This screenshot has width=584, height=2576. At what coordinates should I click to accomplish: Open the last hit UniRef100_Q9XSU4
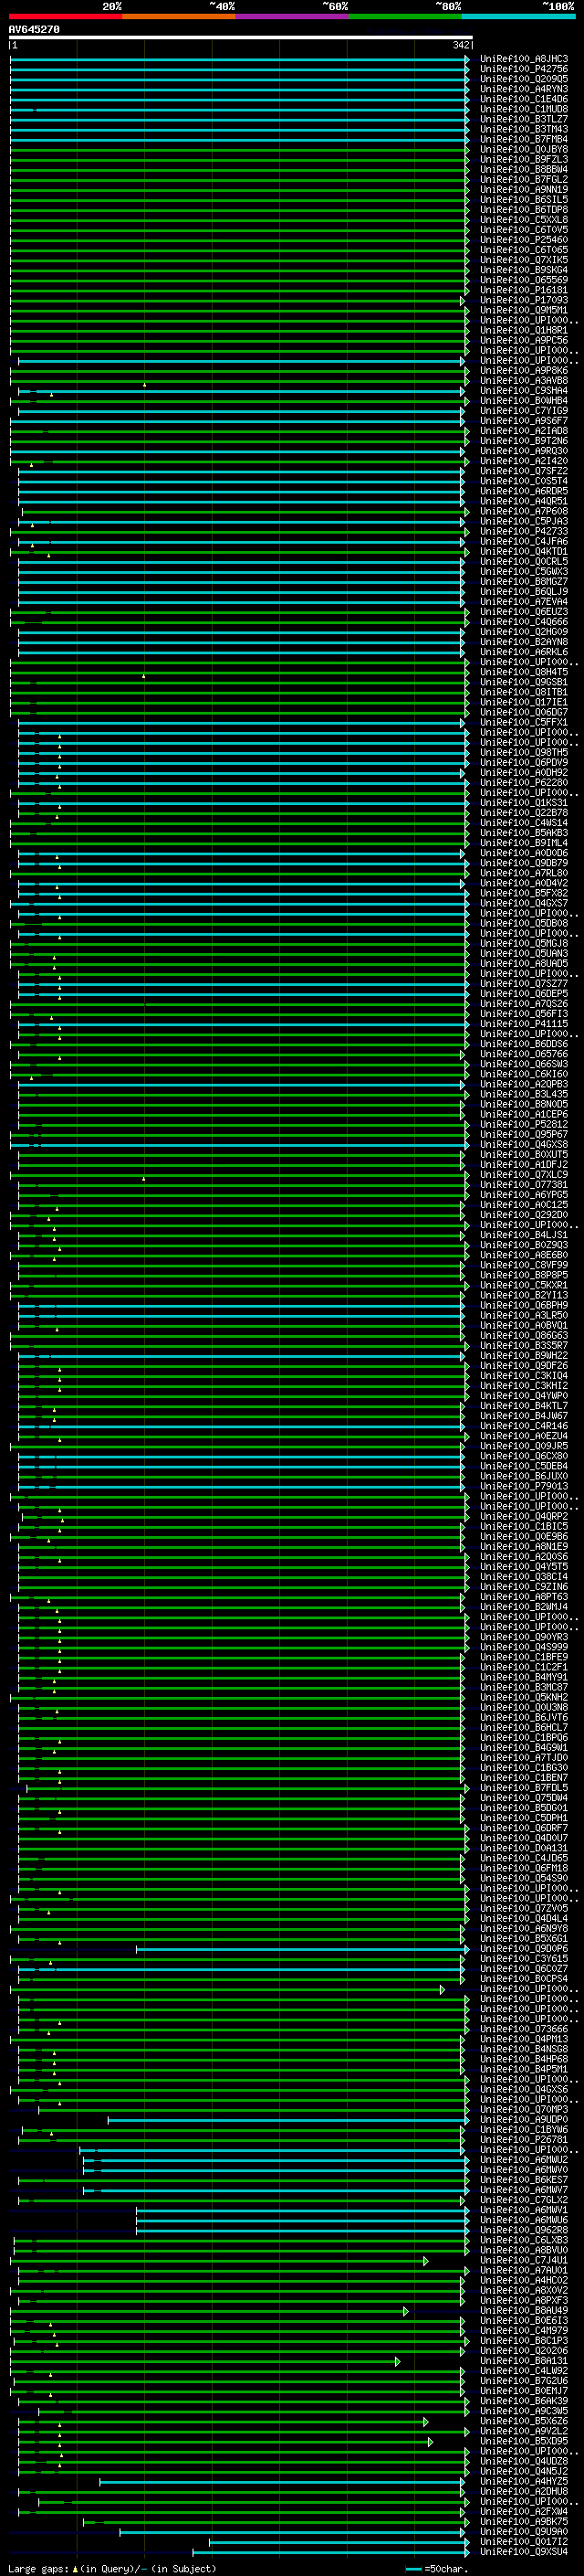coord(524,2551)
